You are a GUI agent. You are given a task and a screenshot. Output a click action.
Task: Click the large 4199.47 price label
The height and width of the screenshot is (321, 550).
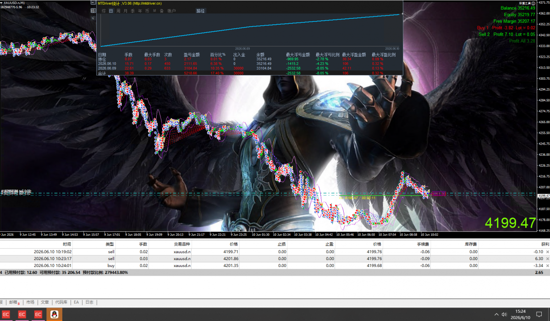510,223
